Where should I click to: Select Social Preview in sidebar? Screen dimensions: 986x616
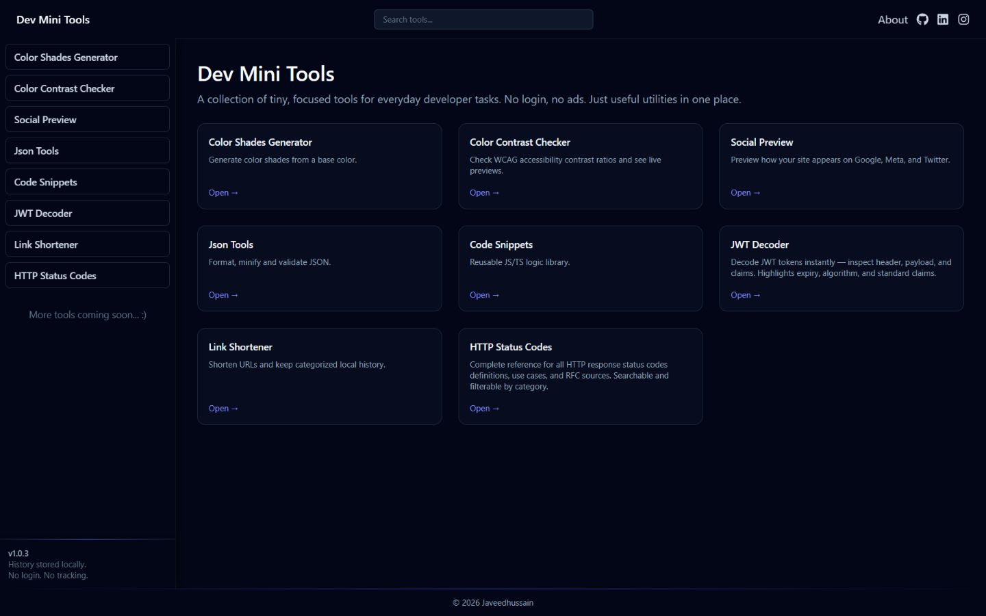pos(88,119)
